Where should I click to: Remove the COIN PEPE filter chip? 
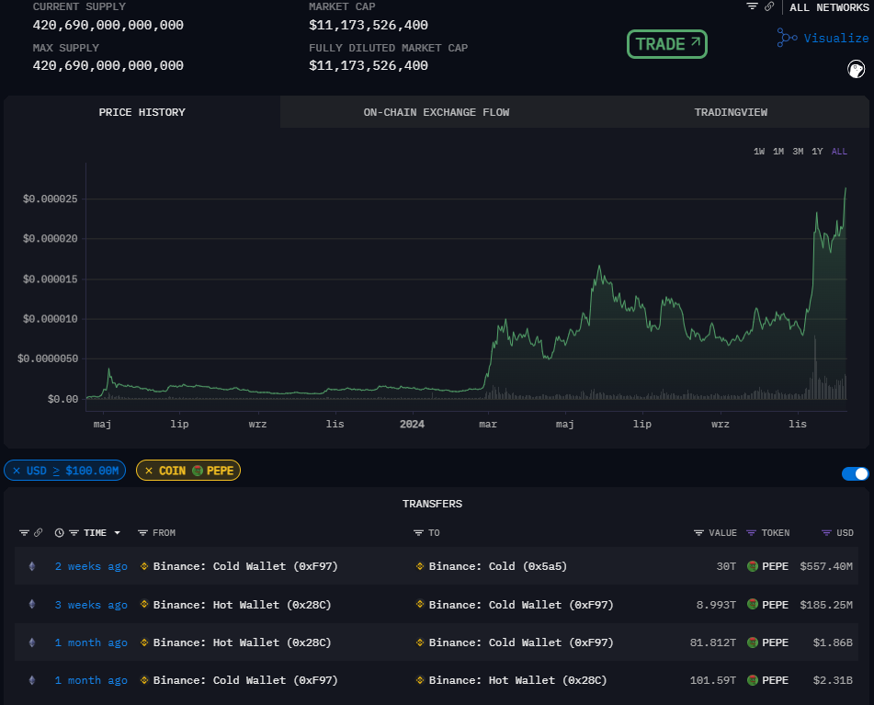(x=149, y=471)
